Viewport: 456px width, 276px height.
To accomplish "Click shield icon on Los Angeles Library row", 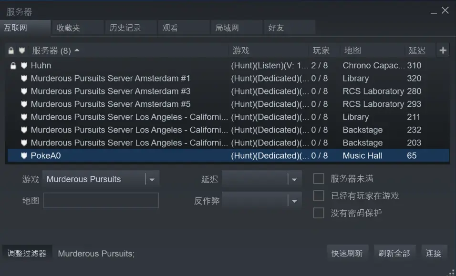I will point(24,117).
